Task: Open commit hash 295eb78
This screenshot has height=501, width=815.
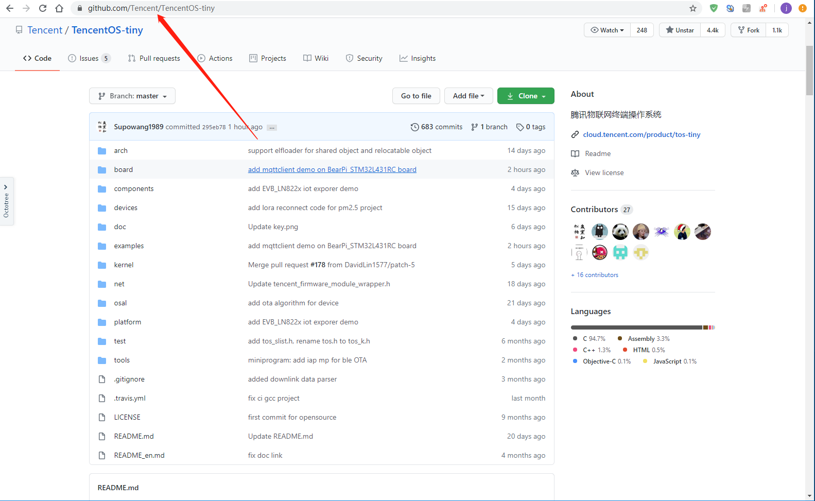Action: 214,127
